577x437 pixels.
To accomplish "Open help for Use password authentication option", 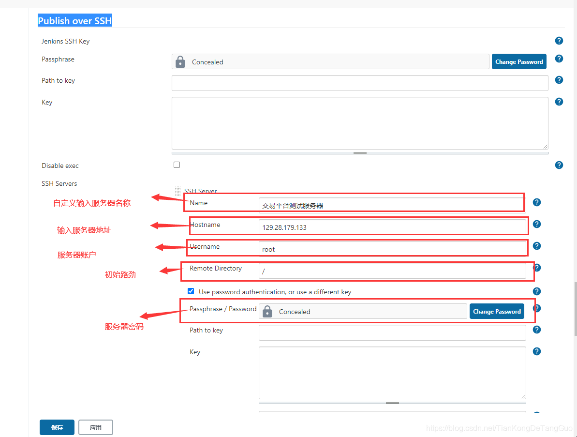I will (536, 291).
